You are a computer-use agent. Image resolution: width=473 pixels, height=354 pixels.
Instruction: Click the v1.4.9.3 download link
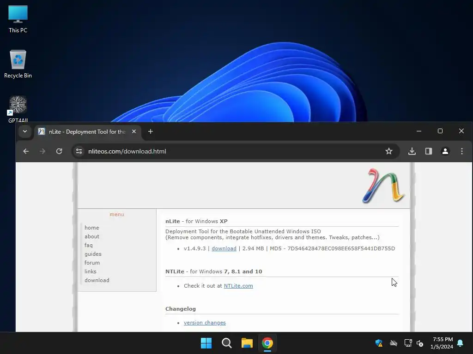(224, 248)
